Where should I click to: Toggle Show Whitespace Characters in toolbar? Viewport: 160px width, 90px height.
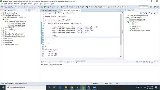75,7
